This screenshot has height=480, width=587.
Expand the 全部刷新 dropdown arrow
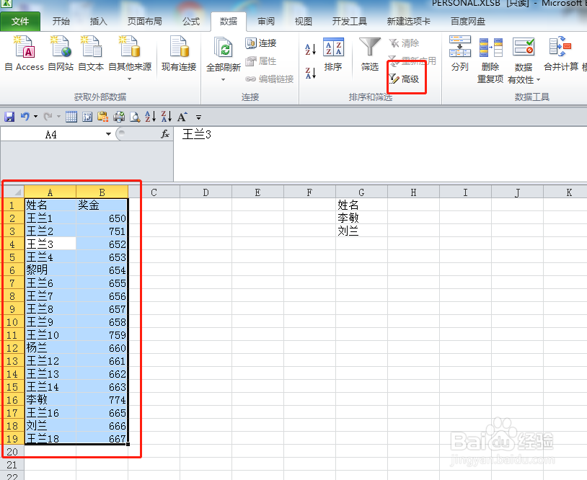(223, 80)
